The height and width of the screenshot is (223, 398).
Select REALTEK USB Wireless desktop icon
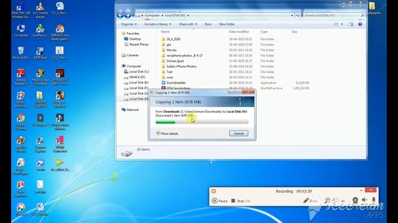21,10
